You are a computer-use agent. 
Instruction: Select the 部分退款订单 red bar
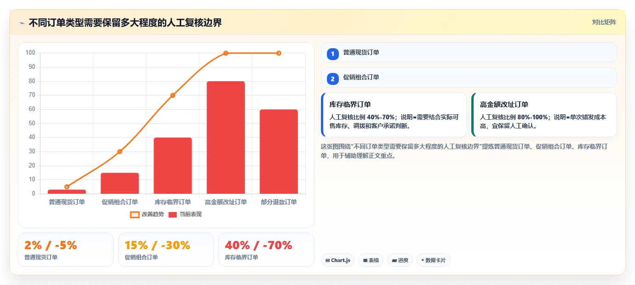click(x=279, y=151)
